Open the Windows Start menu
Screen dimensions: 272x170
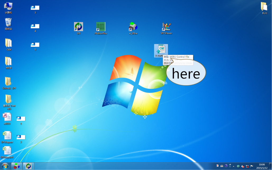[5, 166]
